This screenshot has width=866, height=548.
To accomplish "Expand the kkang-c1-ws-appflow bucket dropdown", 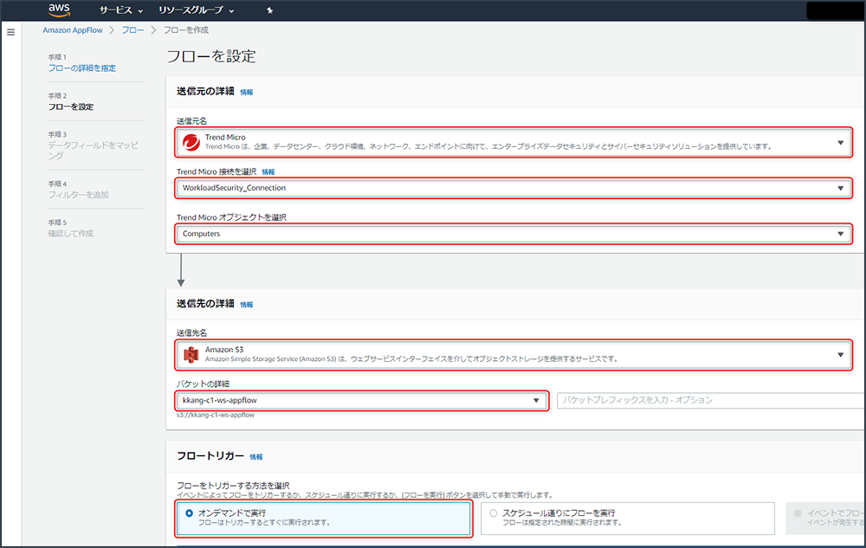I will click(x=536, y=400).
